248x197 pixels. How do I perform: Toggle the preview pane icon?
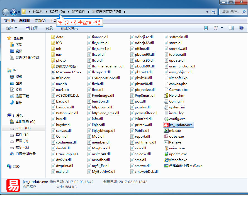[x=231, y=28]
